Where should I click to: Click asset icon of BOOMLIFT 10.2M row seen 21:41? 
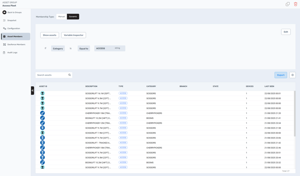(x=43, y=118)
